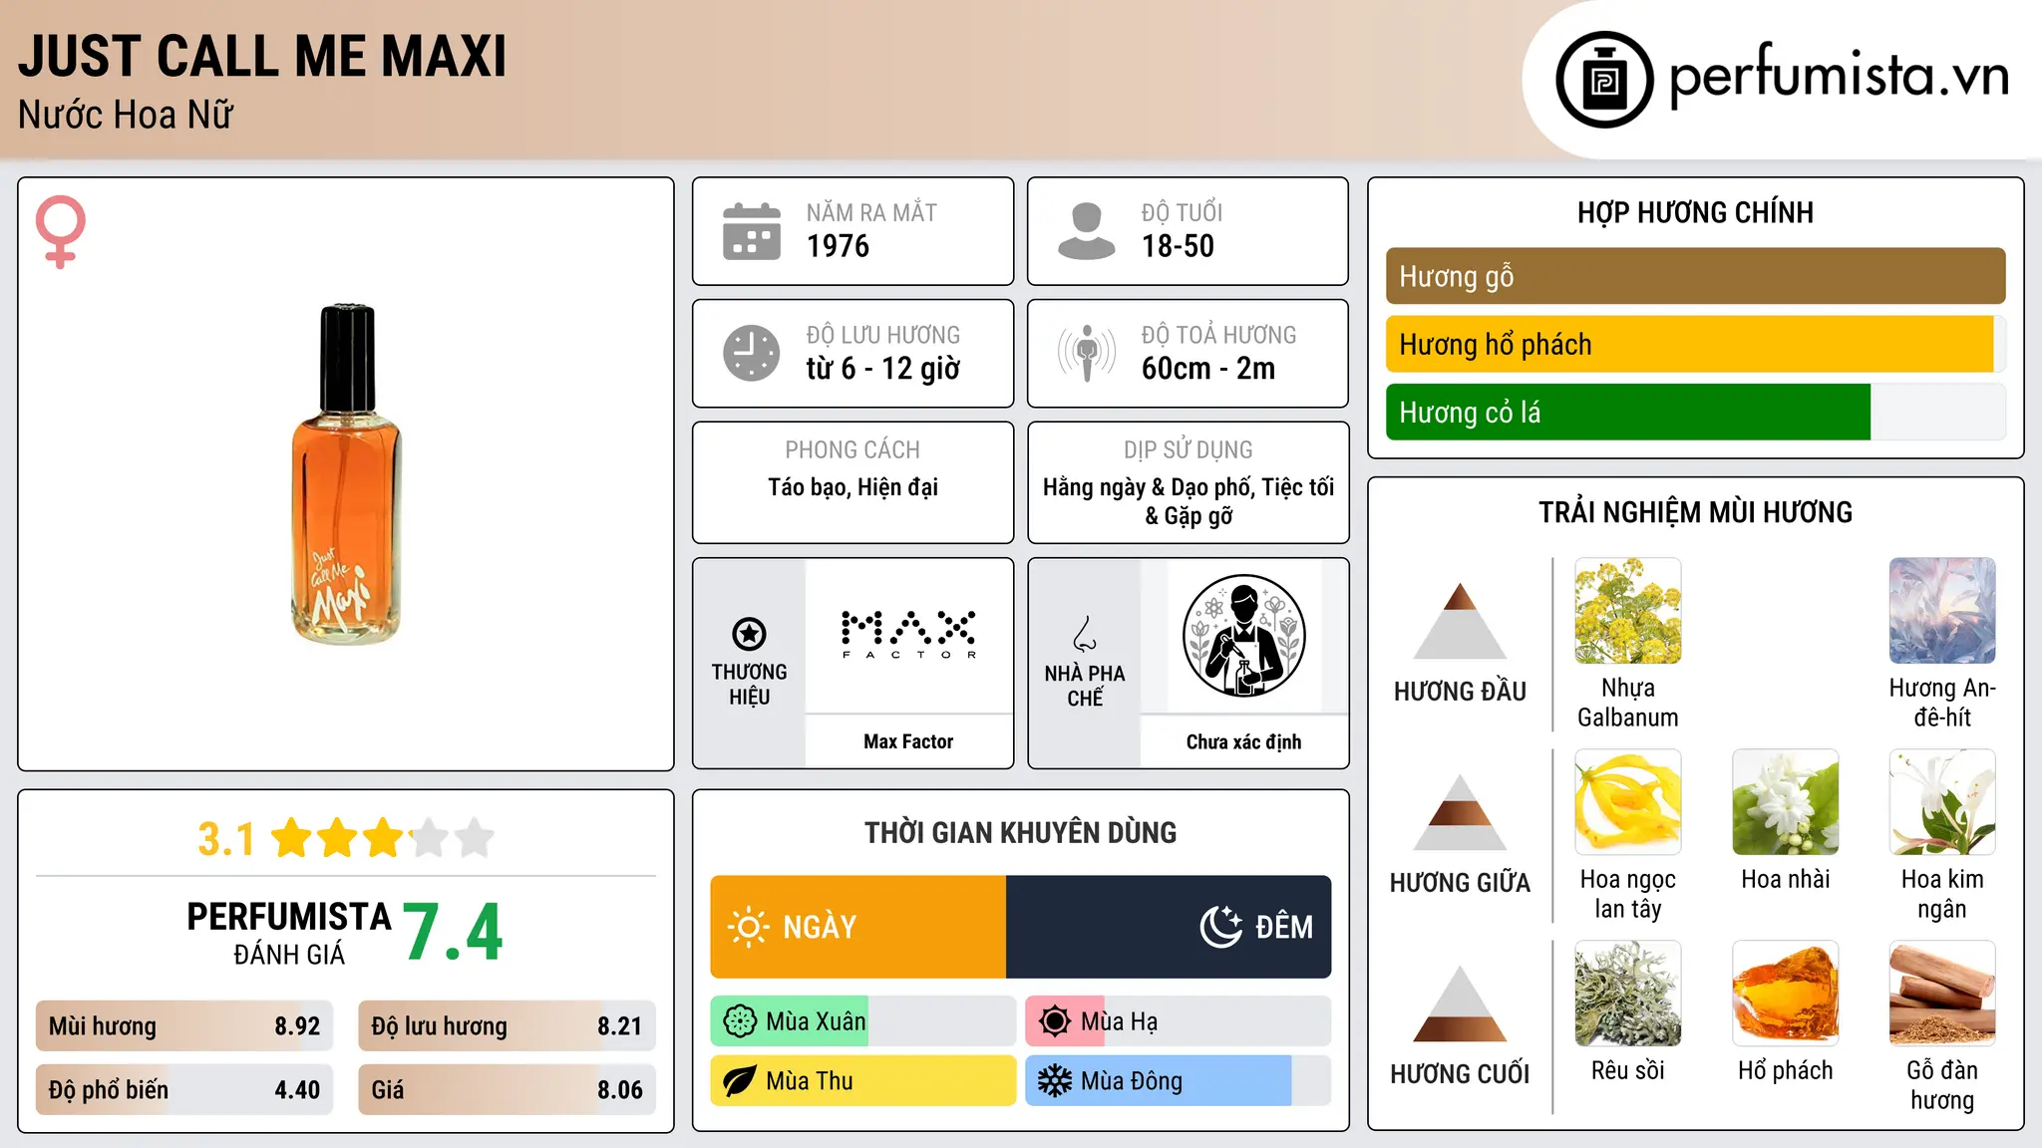This screenshot has height=1148, width=2042.
Task: Click the sun icon for Mùa Hạ
Action: (1055, 1021)
